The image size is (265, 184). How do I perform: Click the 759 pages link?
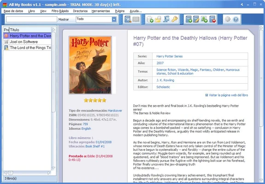[85, 124]
